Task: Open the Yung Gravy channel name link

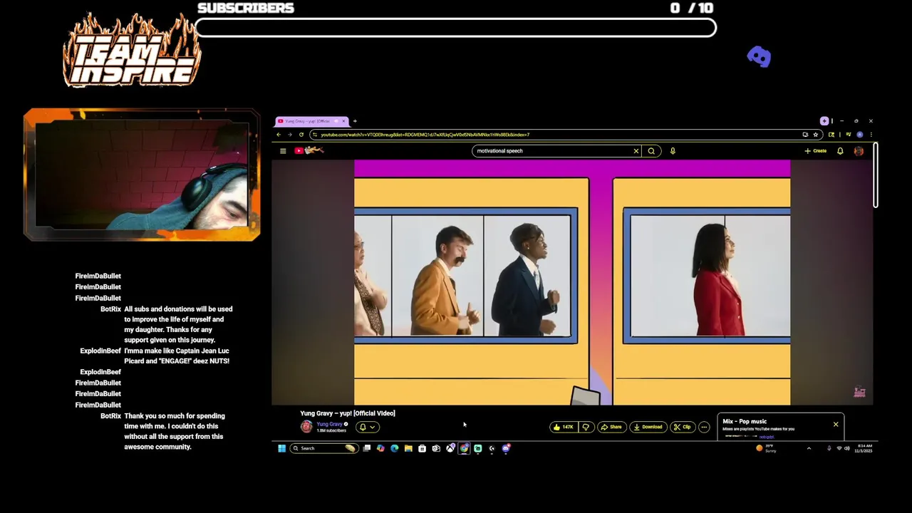Action: click(329, 424)
